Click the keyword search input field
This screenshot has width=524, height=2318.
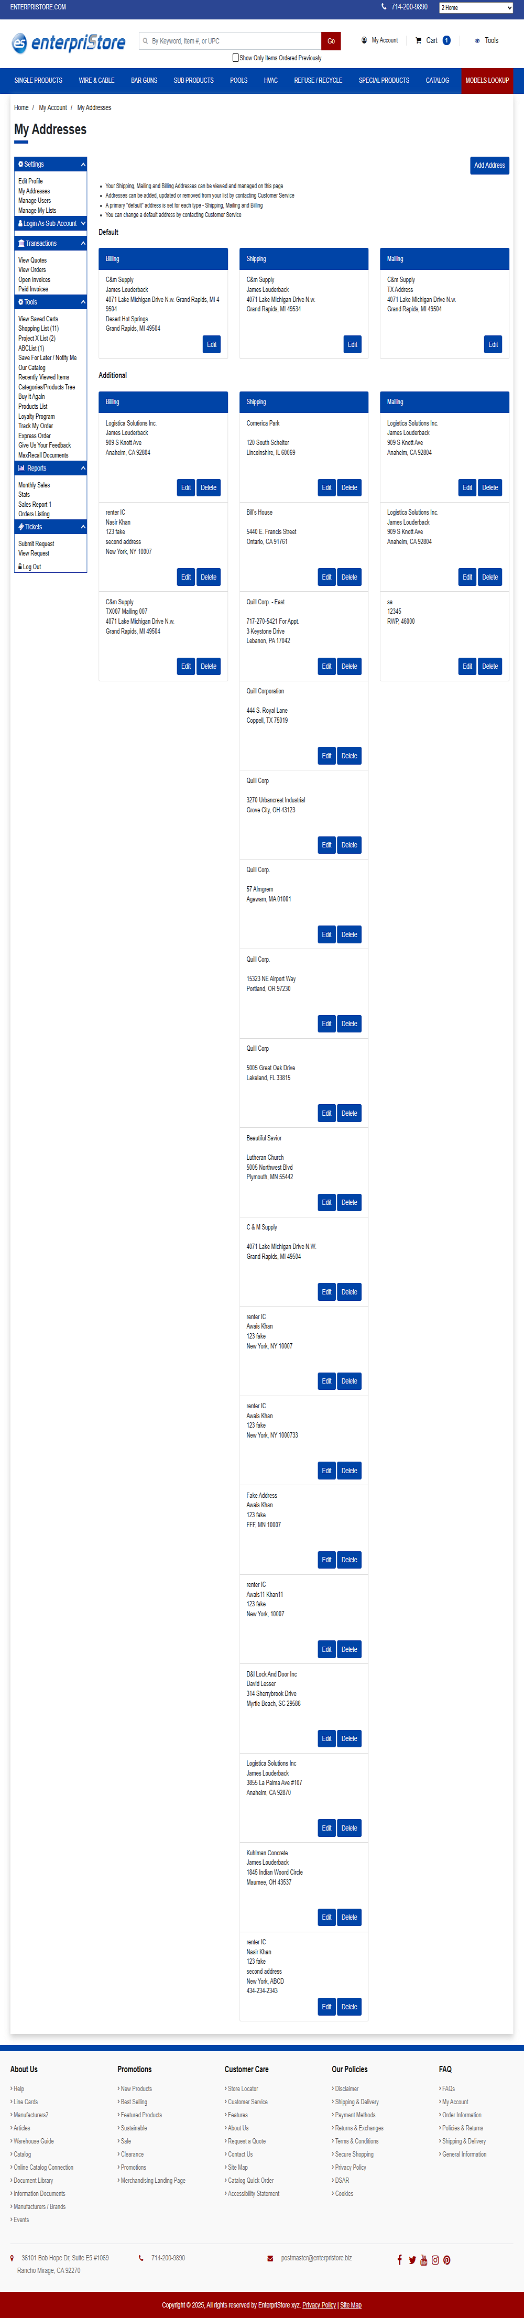pos(231,40)
